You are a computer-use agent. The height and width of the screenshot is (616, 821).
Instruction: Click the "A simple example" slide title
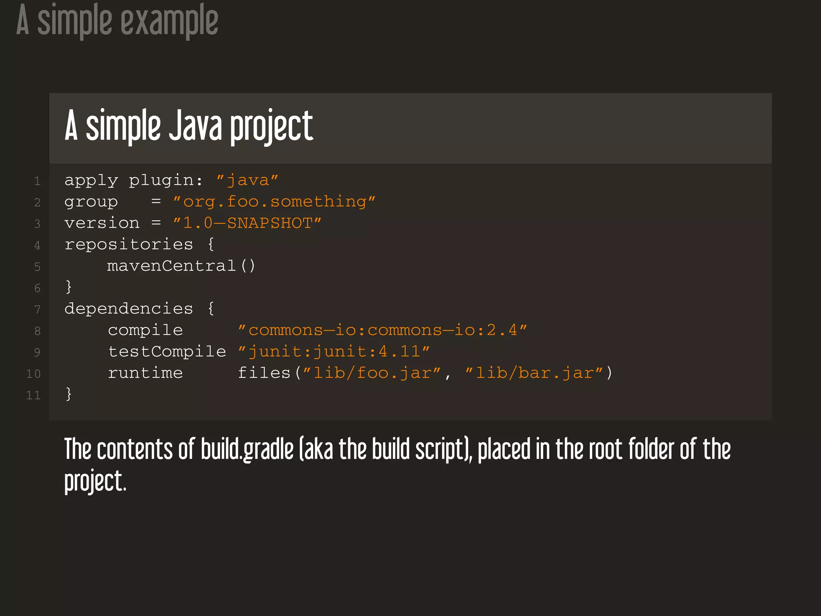(x=117, y=20)
